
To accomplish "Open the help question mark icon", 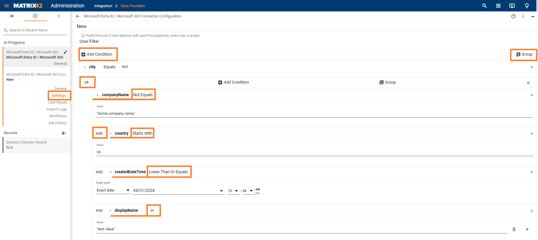I will coord(513,16).
